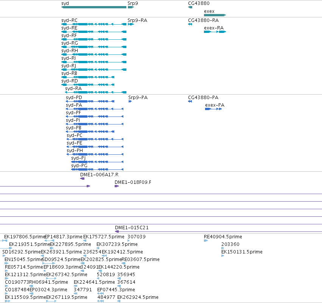Select the syd-PE protein feature
This screenshot has width=322, height=303.
(95, 147)
